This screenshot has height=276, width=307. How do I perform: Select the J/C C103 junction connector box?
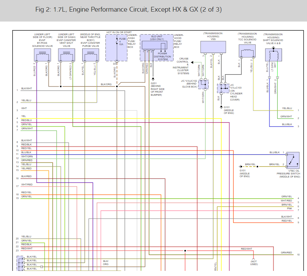point(223,88)
